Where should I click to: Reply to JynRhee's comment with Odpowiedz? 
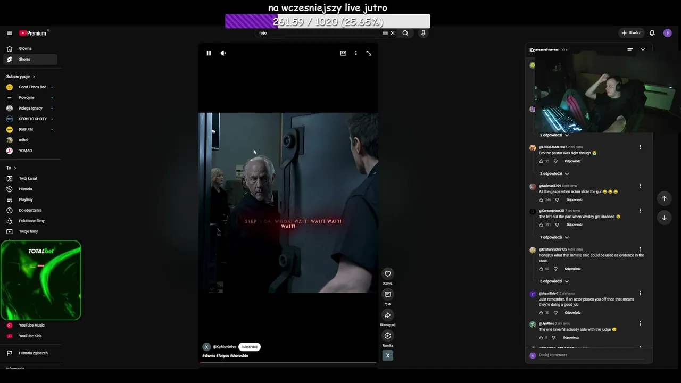pos(571,338)
